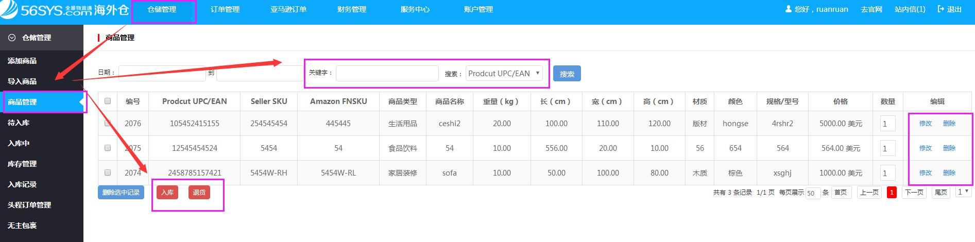The width and height of the screenshot is (975, 242).
Task: Click the red 退货 button
Action: tap(199, 193)
